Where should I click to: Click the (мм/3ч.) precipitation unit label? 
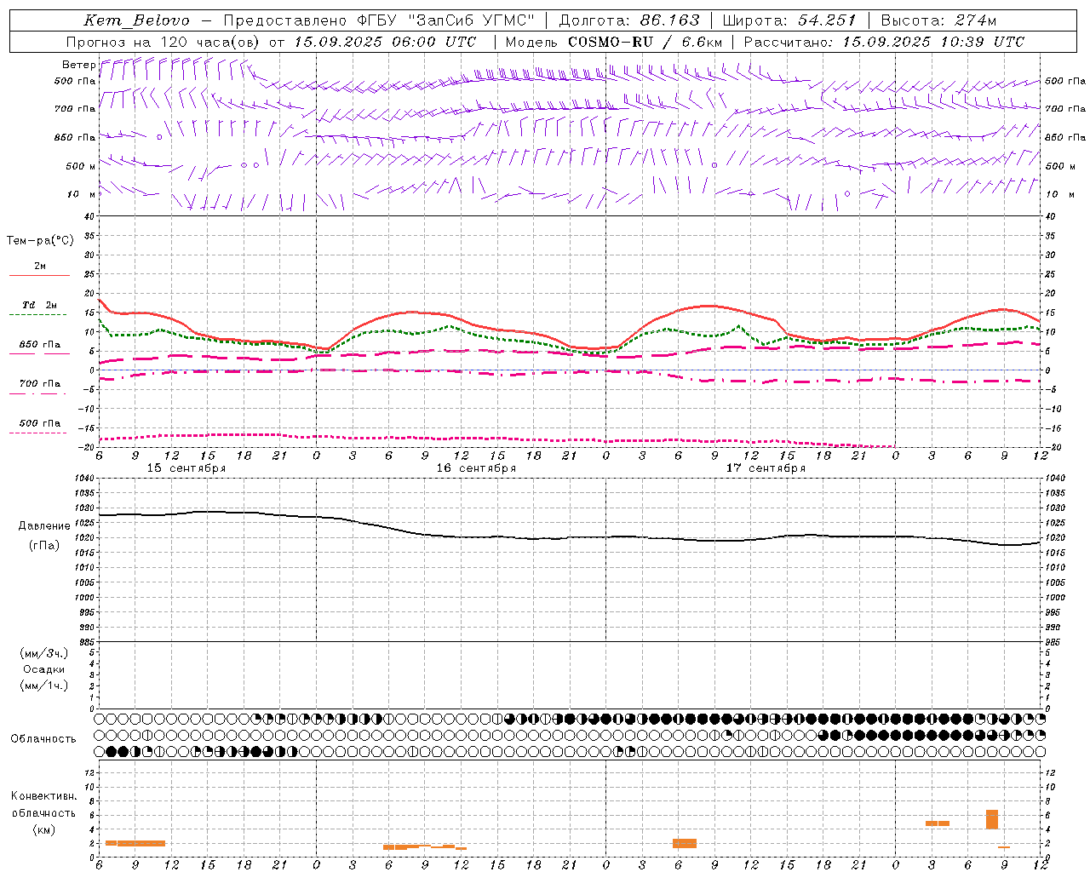44,653
